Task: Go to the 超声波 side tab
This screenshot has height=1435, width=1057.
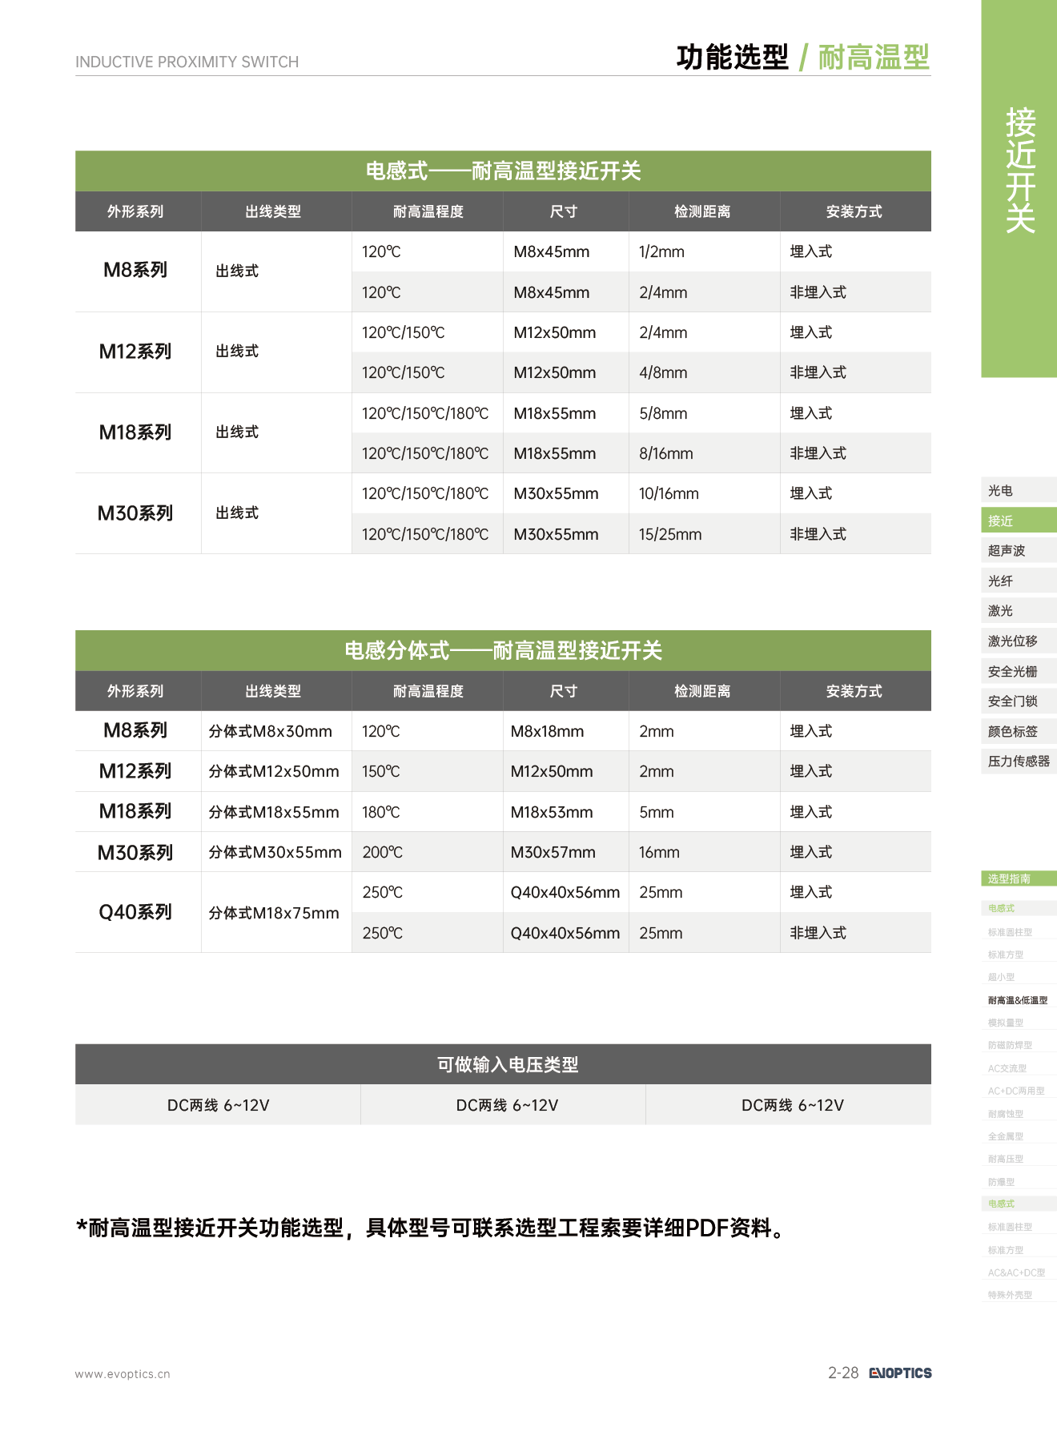Action: pos(1019,550)
